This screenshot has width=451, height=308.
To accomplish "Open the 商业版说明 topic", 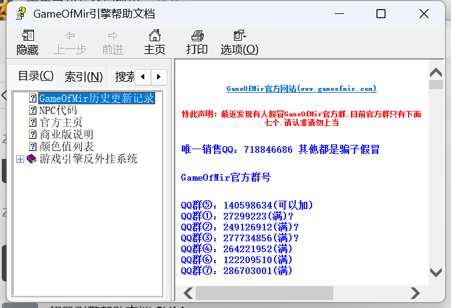I will [66, 135].
